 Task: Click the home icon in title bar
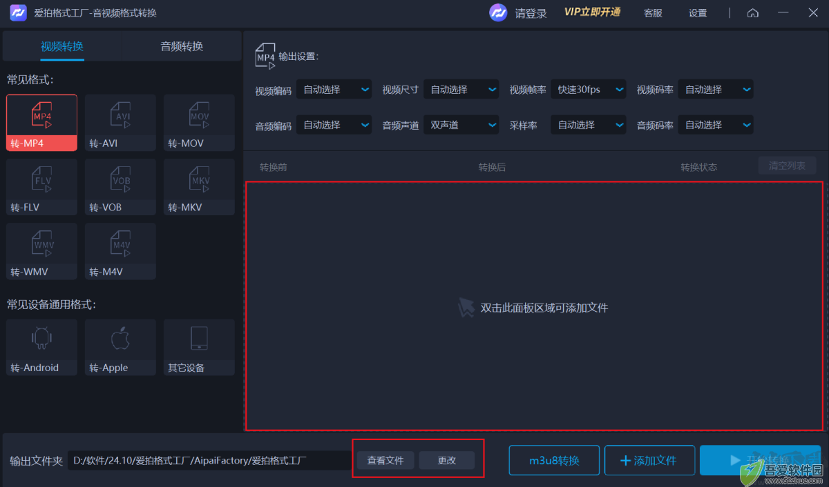click(x=753, y=13)
